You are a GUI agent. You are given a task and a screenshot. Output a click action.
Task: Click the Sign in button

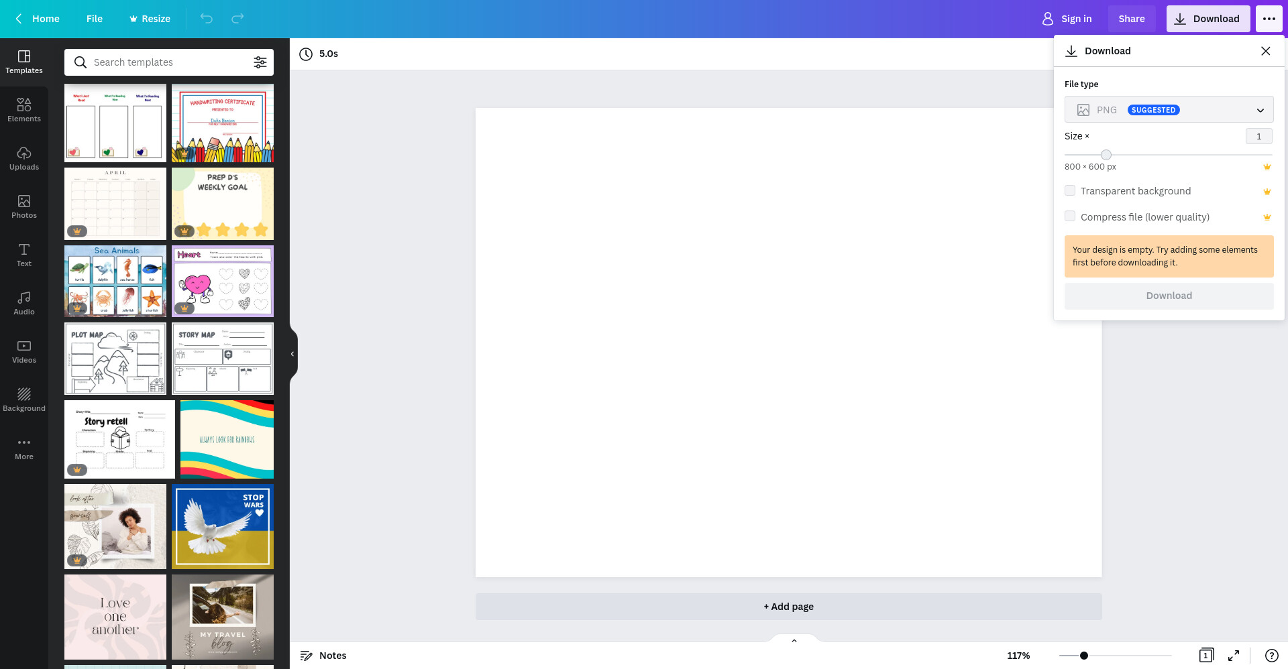tap(1067, 19)
